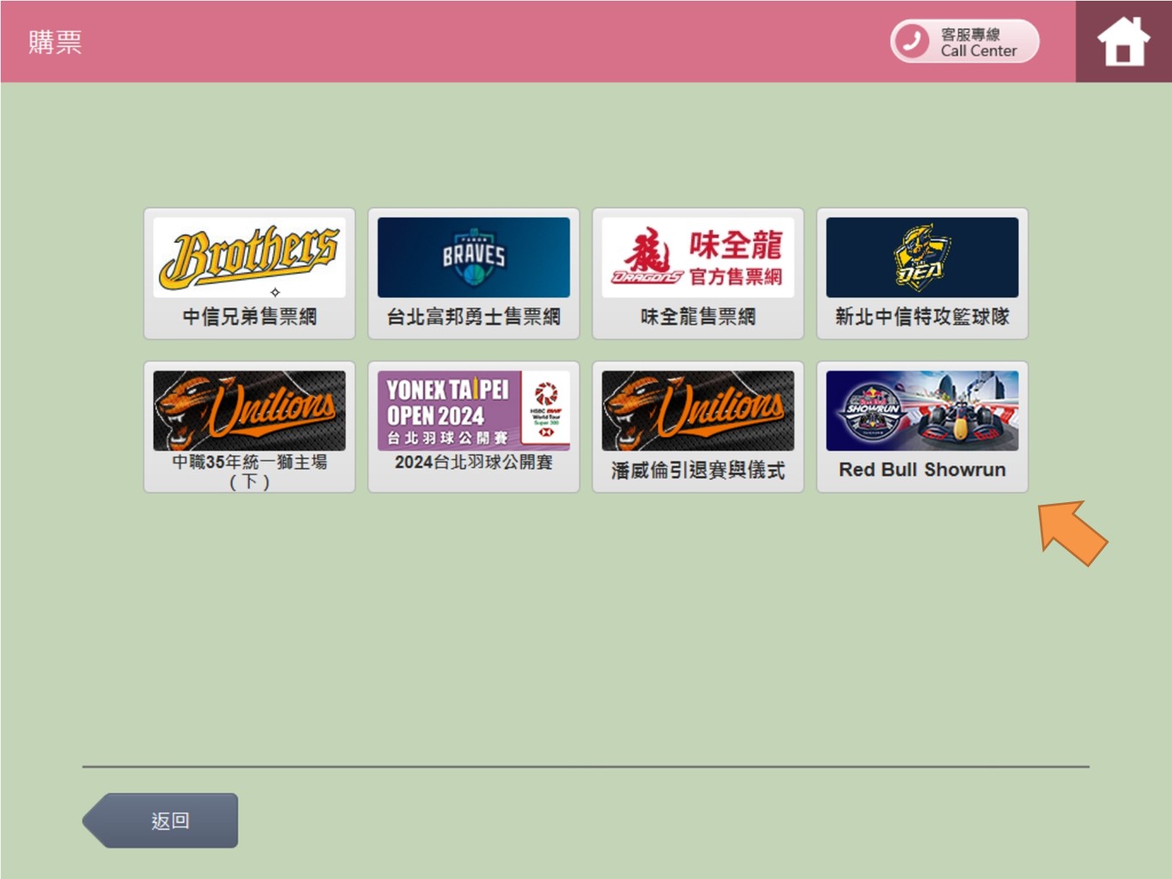1172x879 pixels.
Task: Select the Brothers team logo
Action: [249, 257]
